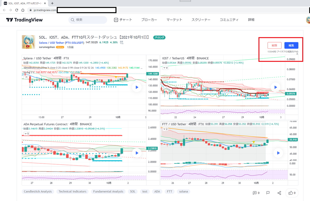The width and height of the screenshot is (310, 201).
Task: Open the マーケット menu
Action: tap(174, 20)
